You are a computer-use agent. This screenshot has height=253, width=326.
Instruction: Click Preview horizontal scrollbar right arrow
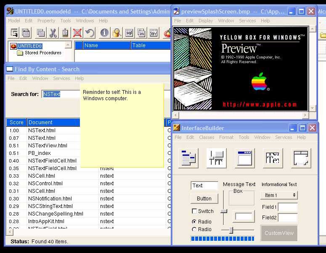point(305,115)
